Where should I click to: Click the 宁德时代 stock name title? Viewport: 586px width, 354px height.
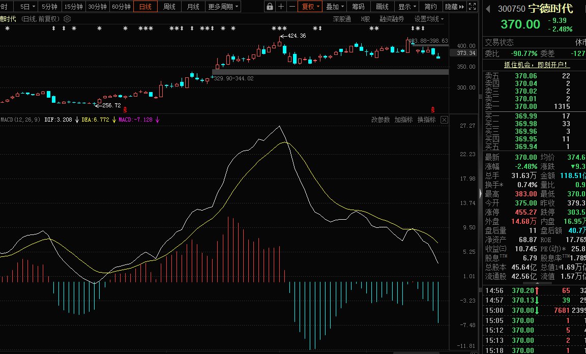click(550, 8)
